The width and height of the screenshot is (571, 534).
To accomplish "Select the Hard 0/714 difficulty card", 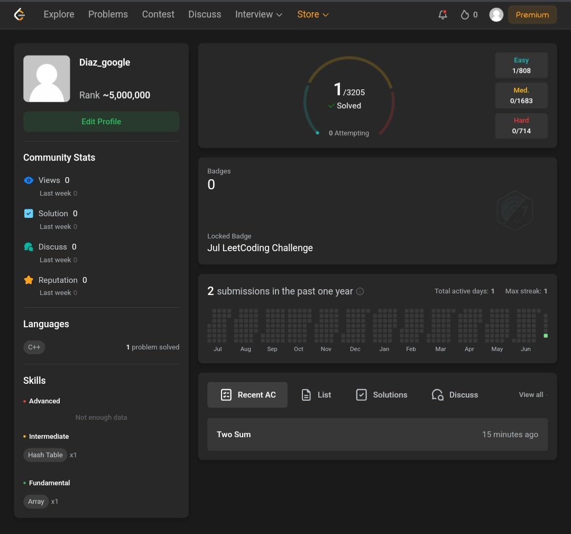I will 521,126.
